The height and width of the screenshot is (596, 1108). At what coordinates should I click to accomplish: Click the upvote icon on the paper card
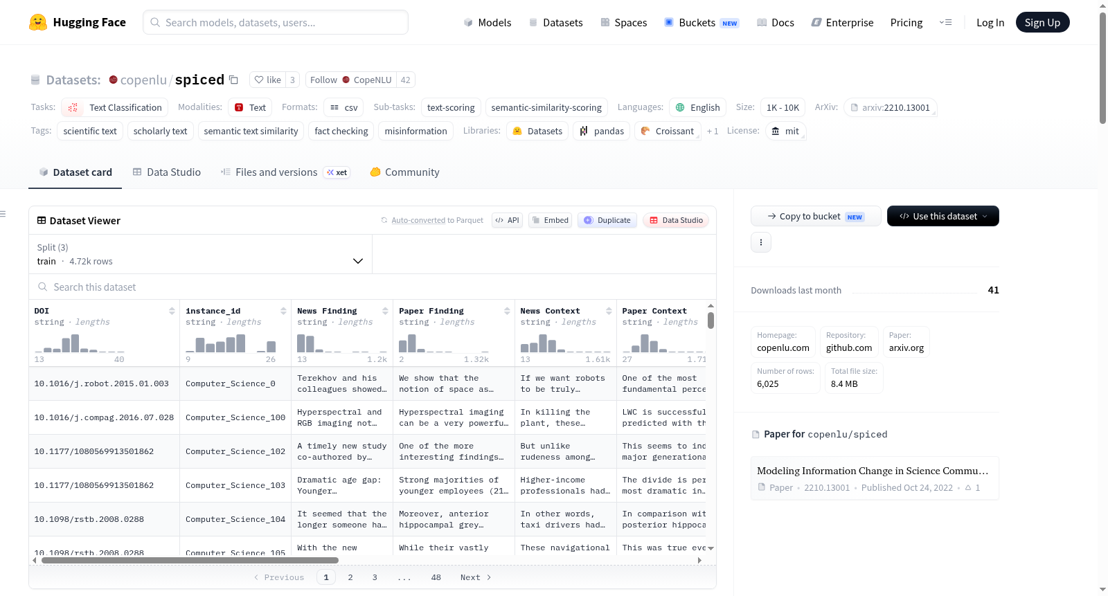tap(968, 487)
